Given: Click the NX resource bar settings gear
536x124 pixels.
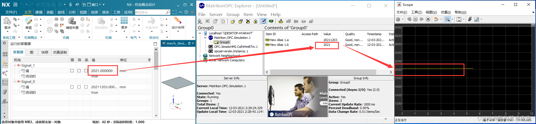Looking at the screenshot, I should click(4, 43).
